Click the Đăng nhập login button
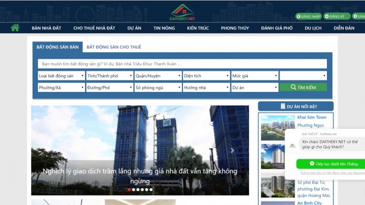Image resolution: width=365 pixels, height=205 pixels. click(x=308, y=16)
